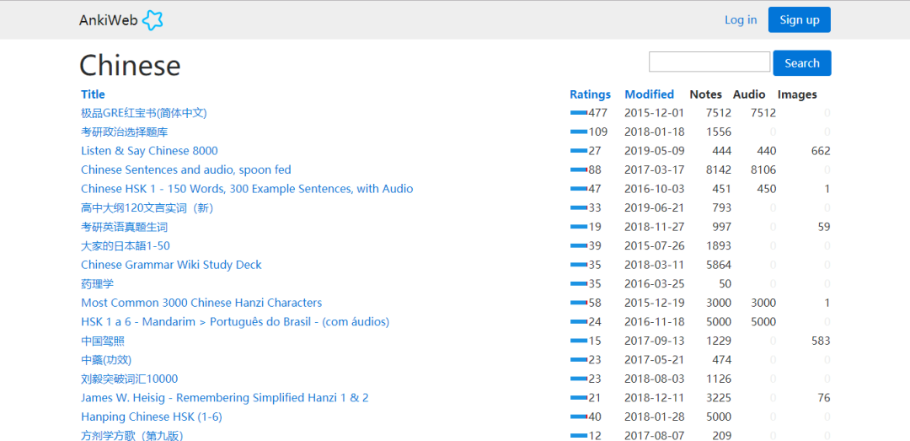Open the 中国驾照 deck
Image resolution: width=910 pixels, height=441 pixels.
(103, 341)
